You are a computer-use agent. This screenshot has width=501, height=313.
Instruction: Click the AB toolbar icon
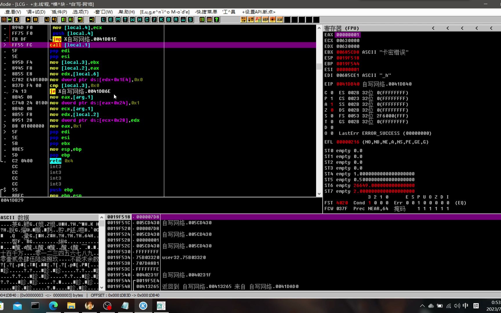258,19
